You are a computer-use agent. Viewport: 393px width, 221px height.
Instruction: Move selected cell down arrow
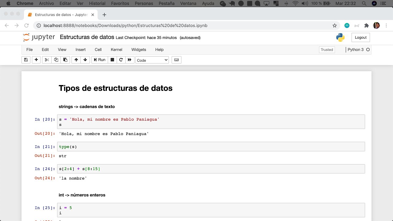(x=85, y=60)
